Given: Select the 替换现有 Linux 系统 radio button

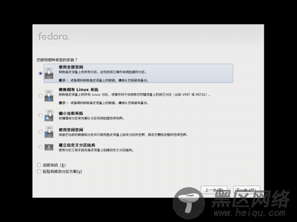Looking at the screenshot, I should [40, 96].
